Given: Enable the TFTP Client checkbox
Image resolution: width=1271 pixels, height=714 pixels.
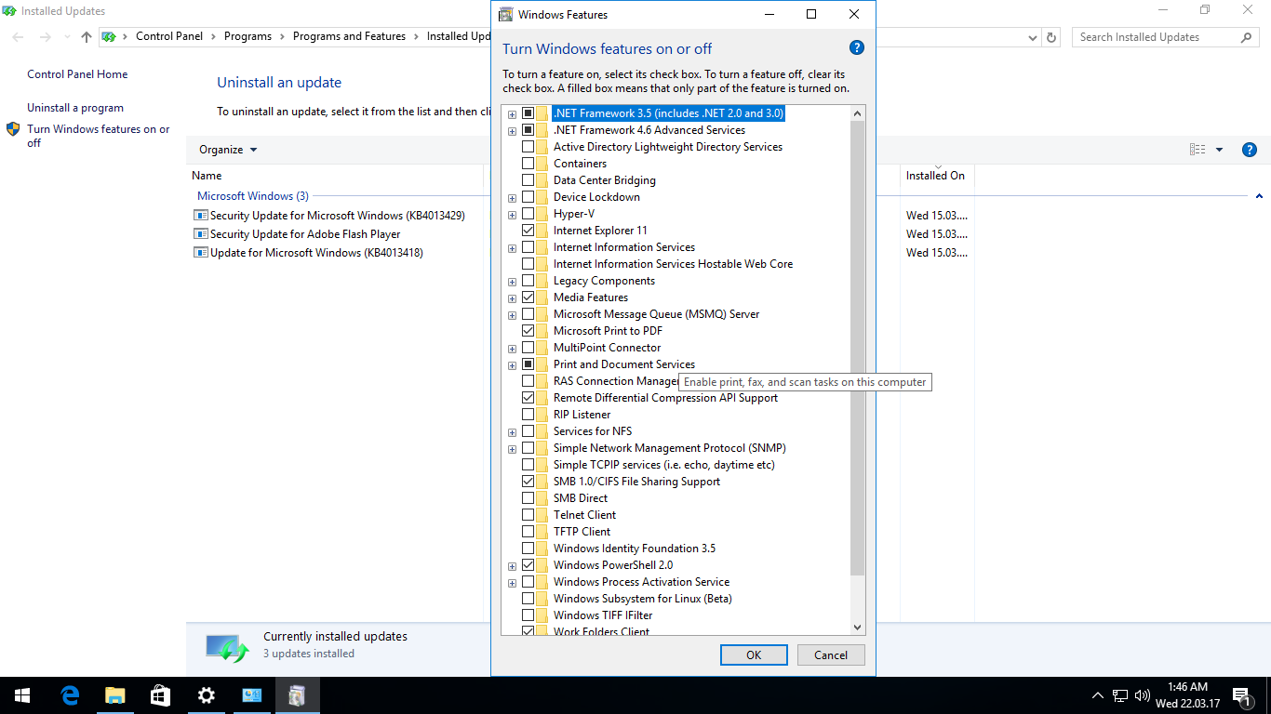Looking at the screenshot, I should [528, 532].
